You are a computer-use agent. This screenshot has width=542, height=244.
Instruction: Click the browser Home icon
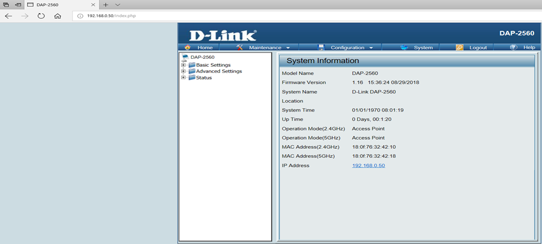(x=58, y=16)
